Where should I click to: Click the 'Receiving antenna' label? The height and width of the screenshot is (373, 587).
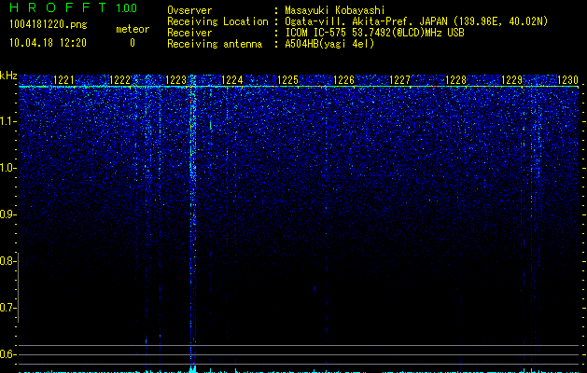[x=215, y=44]
